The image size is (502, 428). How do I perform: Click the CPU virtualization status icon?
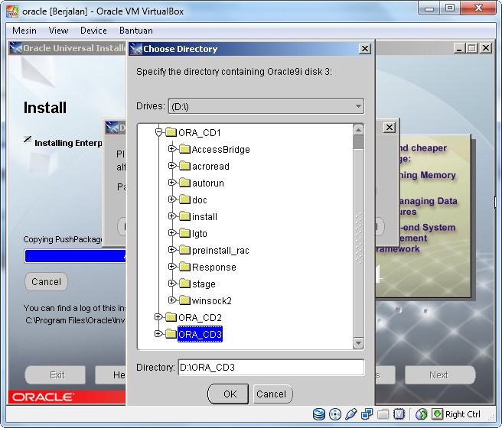pyautogui.click(x=399, y=414)
